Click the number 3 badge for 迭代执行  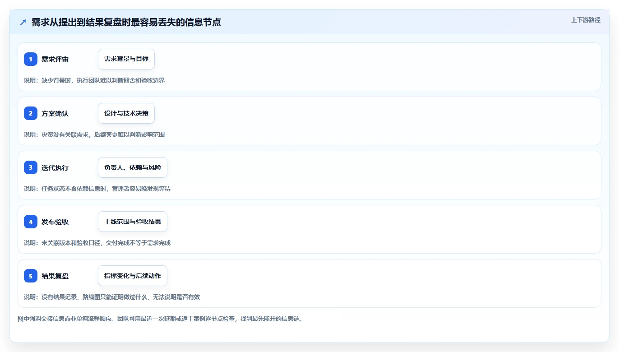pos(31,167)
